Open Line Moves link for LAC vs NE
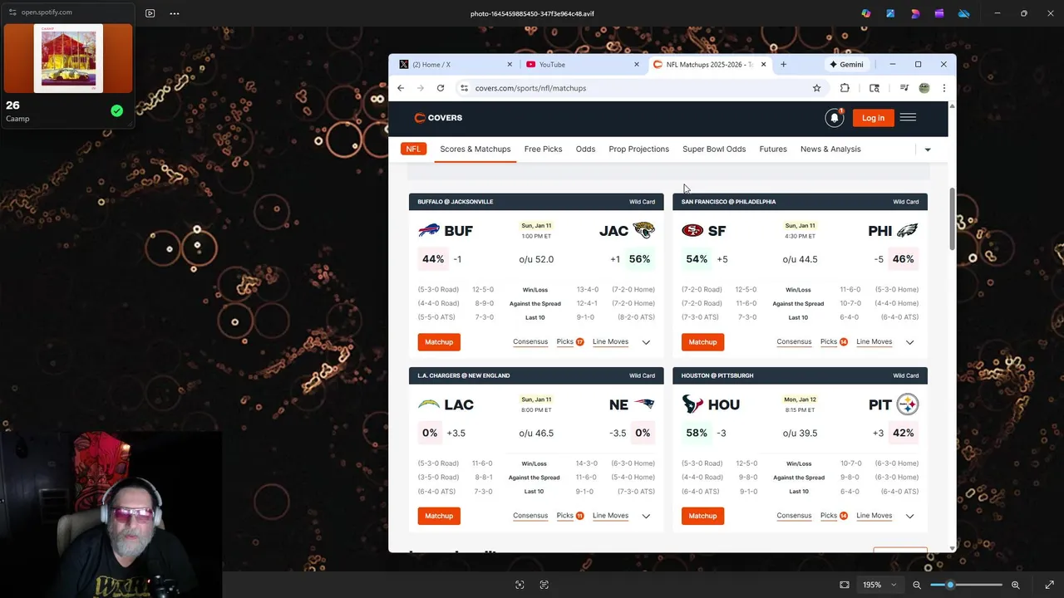Screen dimensions: 1064x598 [x=610, y=516]
